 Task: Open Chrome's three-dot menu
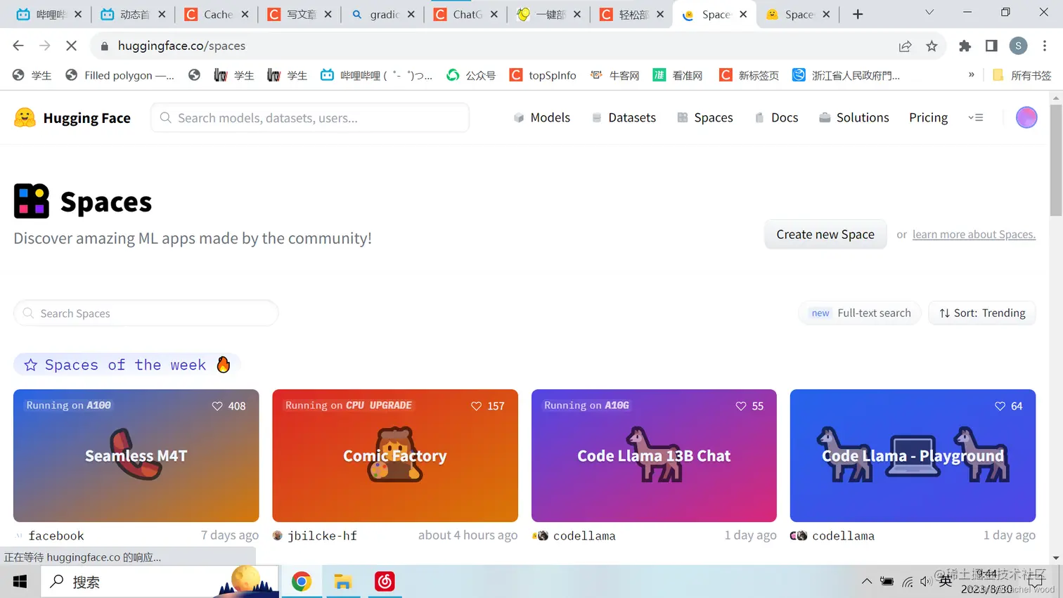(1045, 46)
